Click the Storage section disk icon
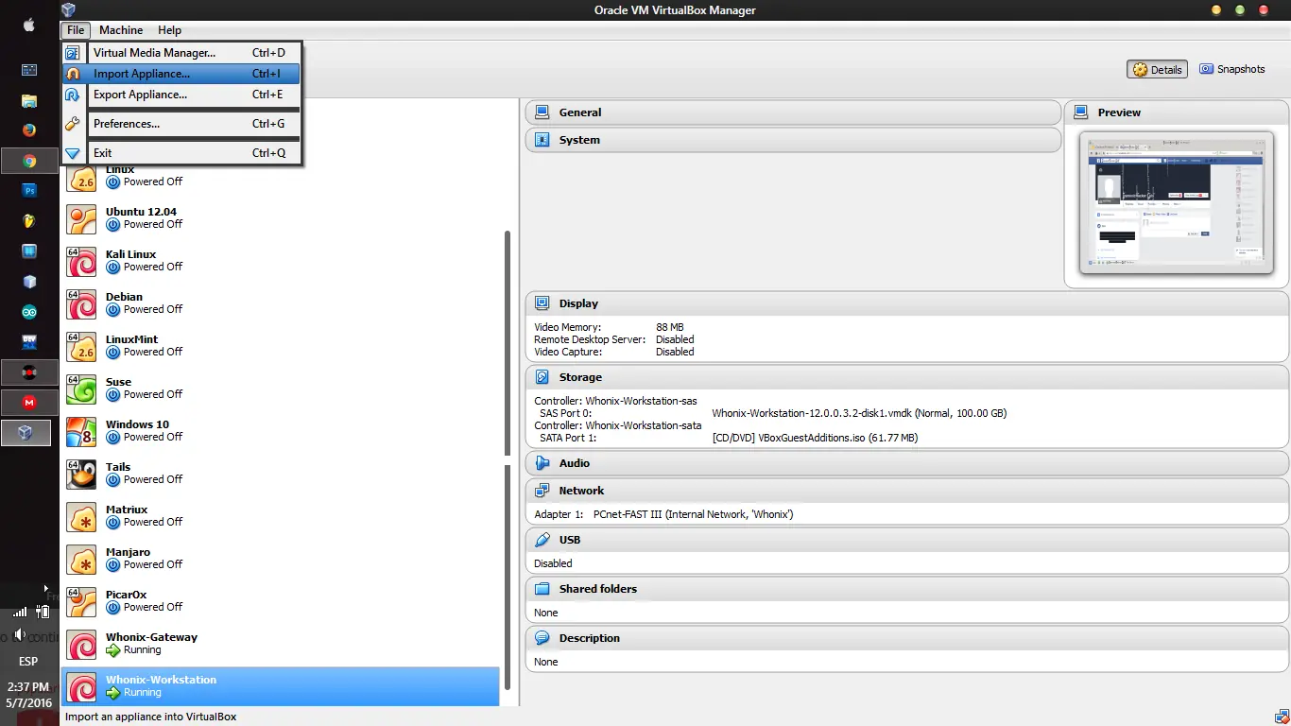 click(542, 377)
